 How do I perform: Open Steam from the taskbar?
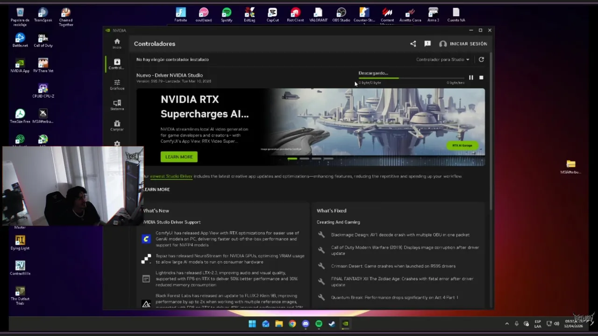click(x=332, y=324)
